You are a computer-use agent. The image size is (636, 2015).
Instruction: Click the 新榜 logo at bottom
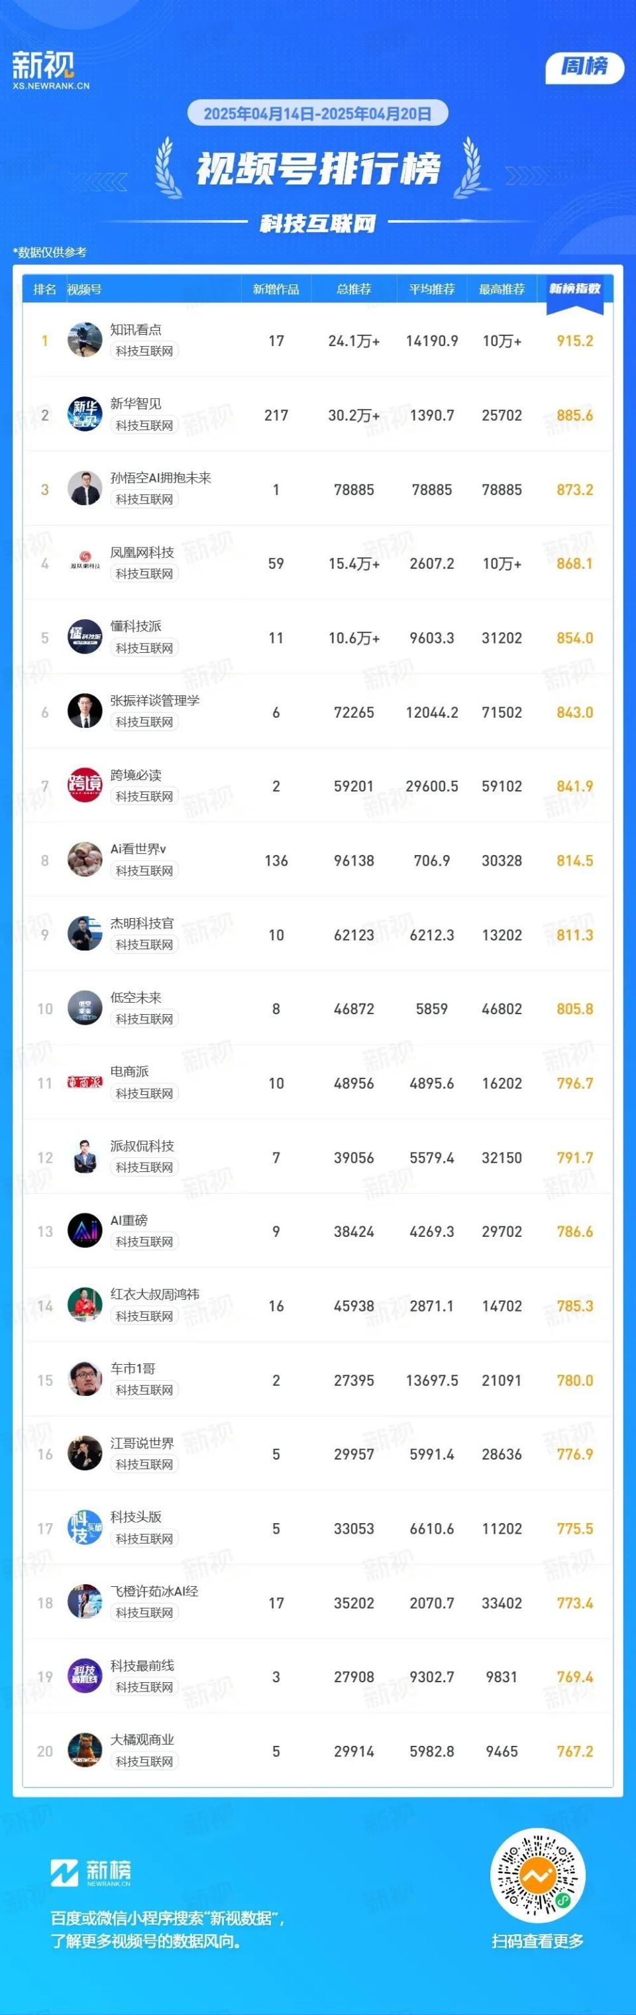[91, 1871]
